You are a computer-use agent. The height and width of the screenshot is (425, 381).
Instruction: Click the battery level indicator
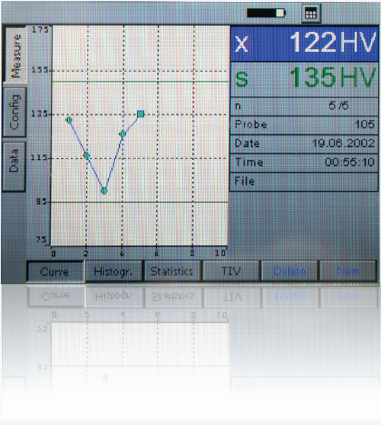coord(266,13)
